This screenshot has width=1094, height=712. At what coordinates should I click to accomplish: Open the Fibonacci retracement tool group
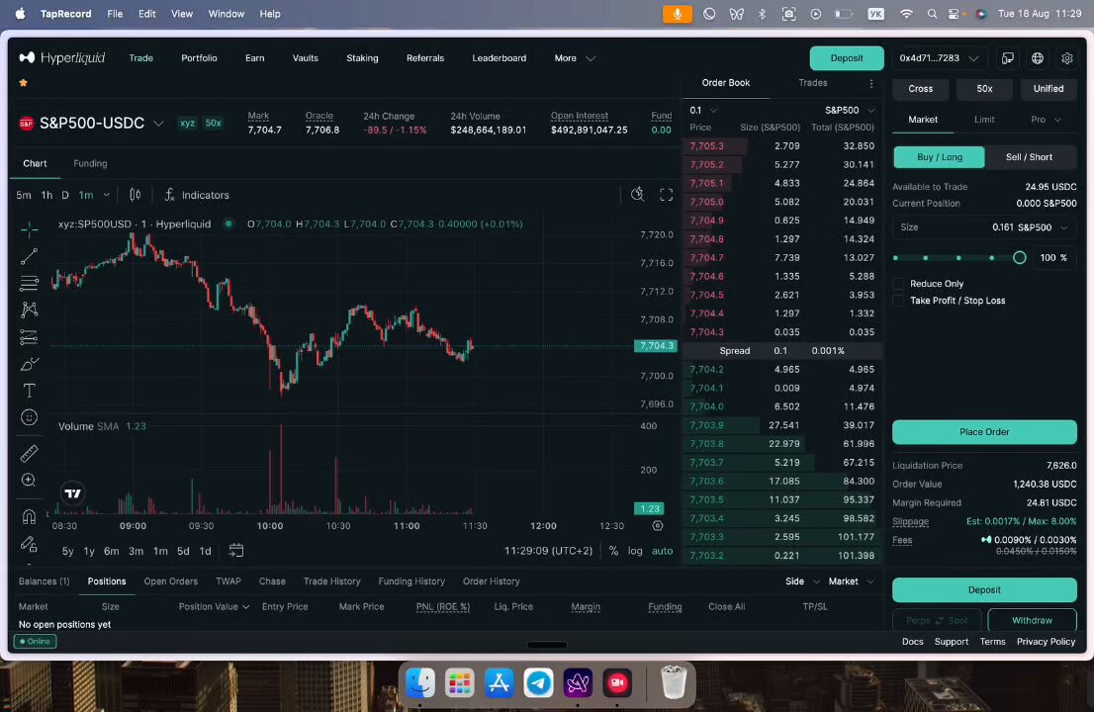pyautogui.click(x=30, y=283)
